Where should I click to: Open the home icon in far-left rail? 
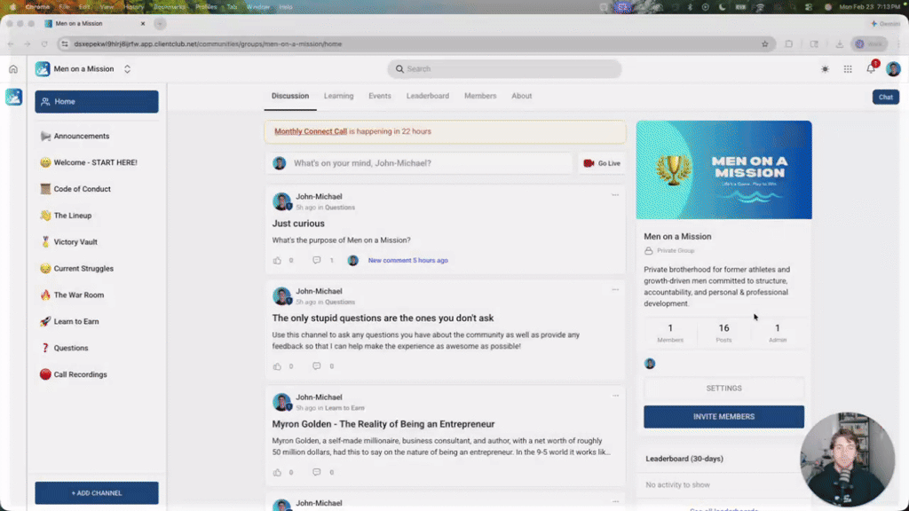(x=13, y=69)
